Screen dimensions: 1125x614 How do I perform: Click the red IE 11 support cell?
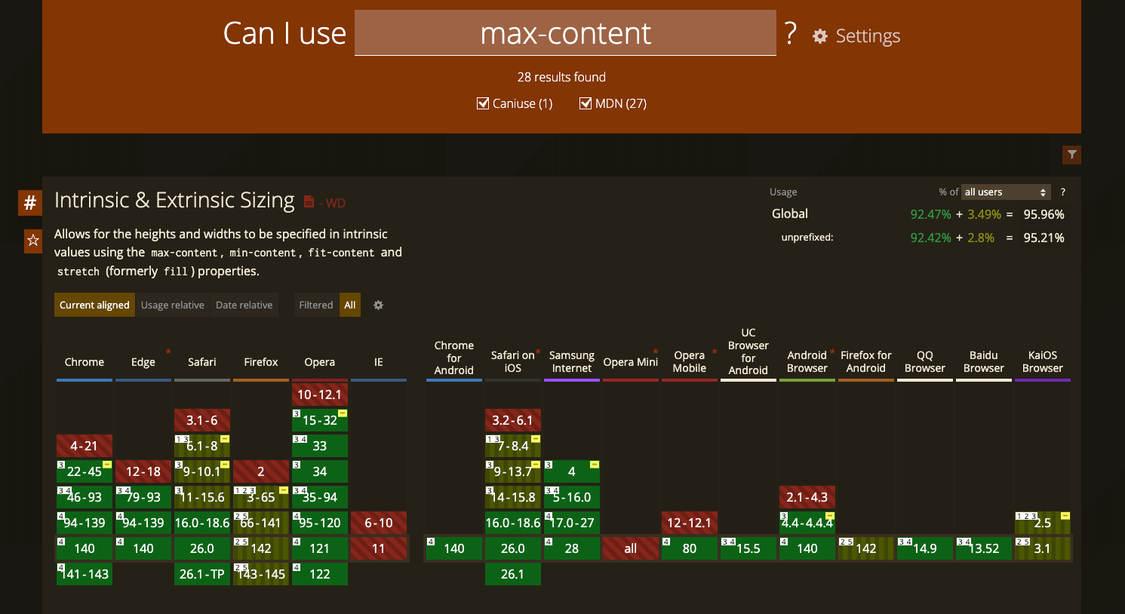(379, 548)
